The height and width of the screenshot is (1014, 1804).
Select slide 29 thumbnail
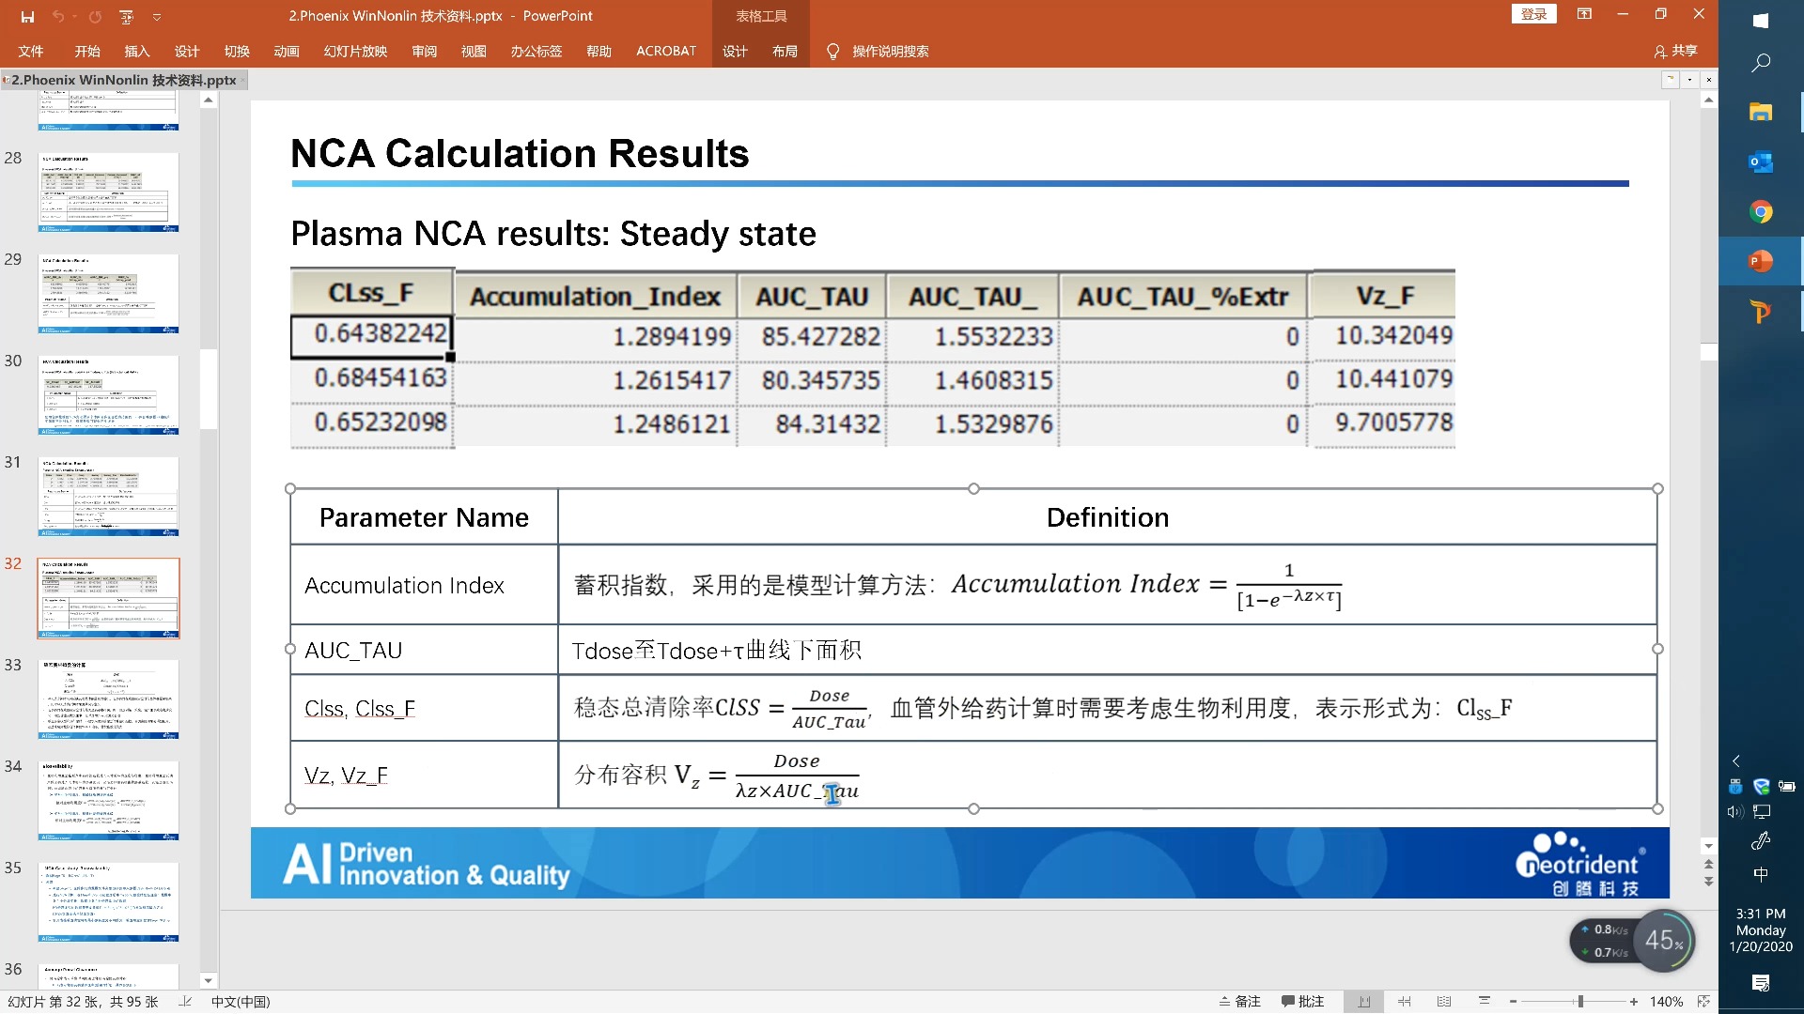coord(108,294)
